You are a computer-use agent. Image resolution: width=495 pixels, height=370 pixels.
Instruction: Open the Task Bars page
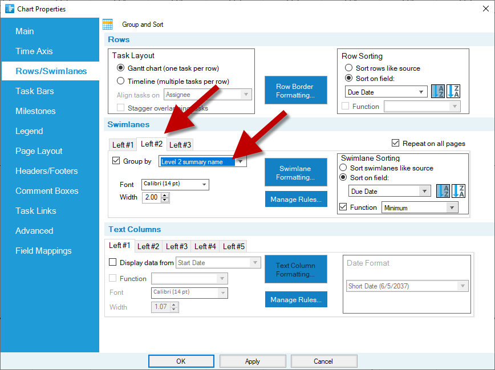35,91
